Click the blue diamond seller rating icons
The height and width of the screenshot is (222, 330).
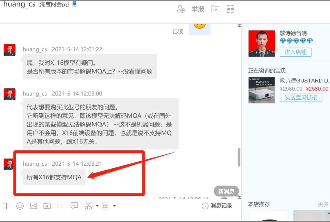[296, 41]
